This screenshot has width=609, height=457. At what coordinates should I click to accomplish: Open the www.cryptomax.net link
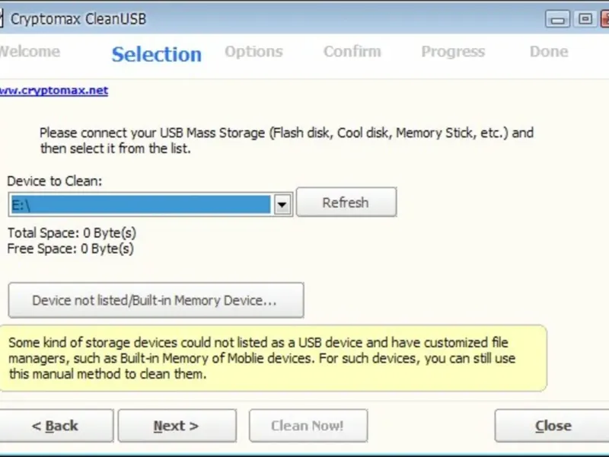(x=53, y=90)
